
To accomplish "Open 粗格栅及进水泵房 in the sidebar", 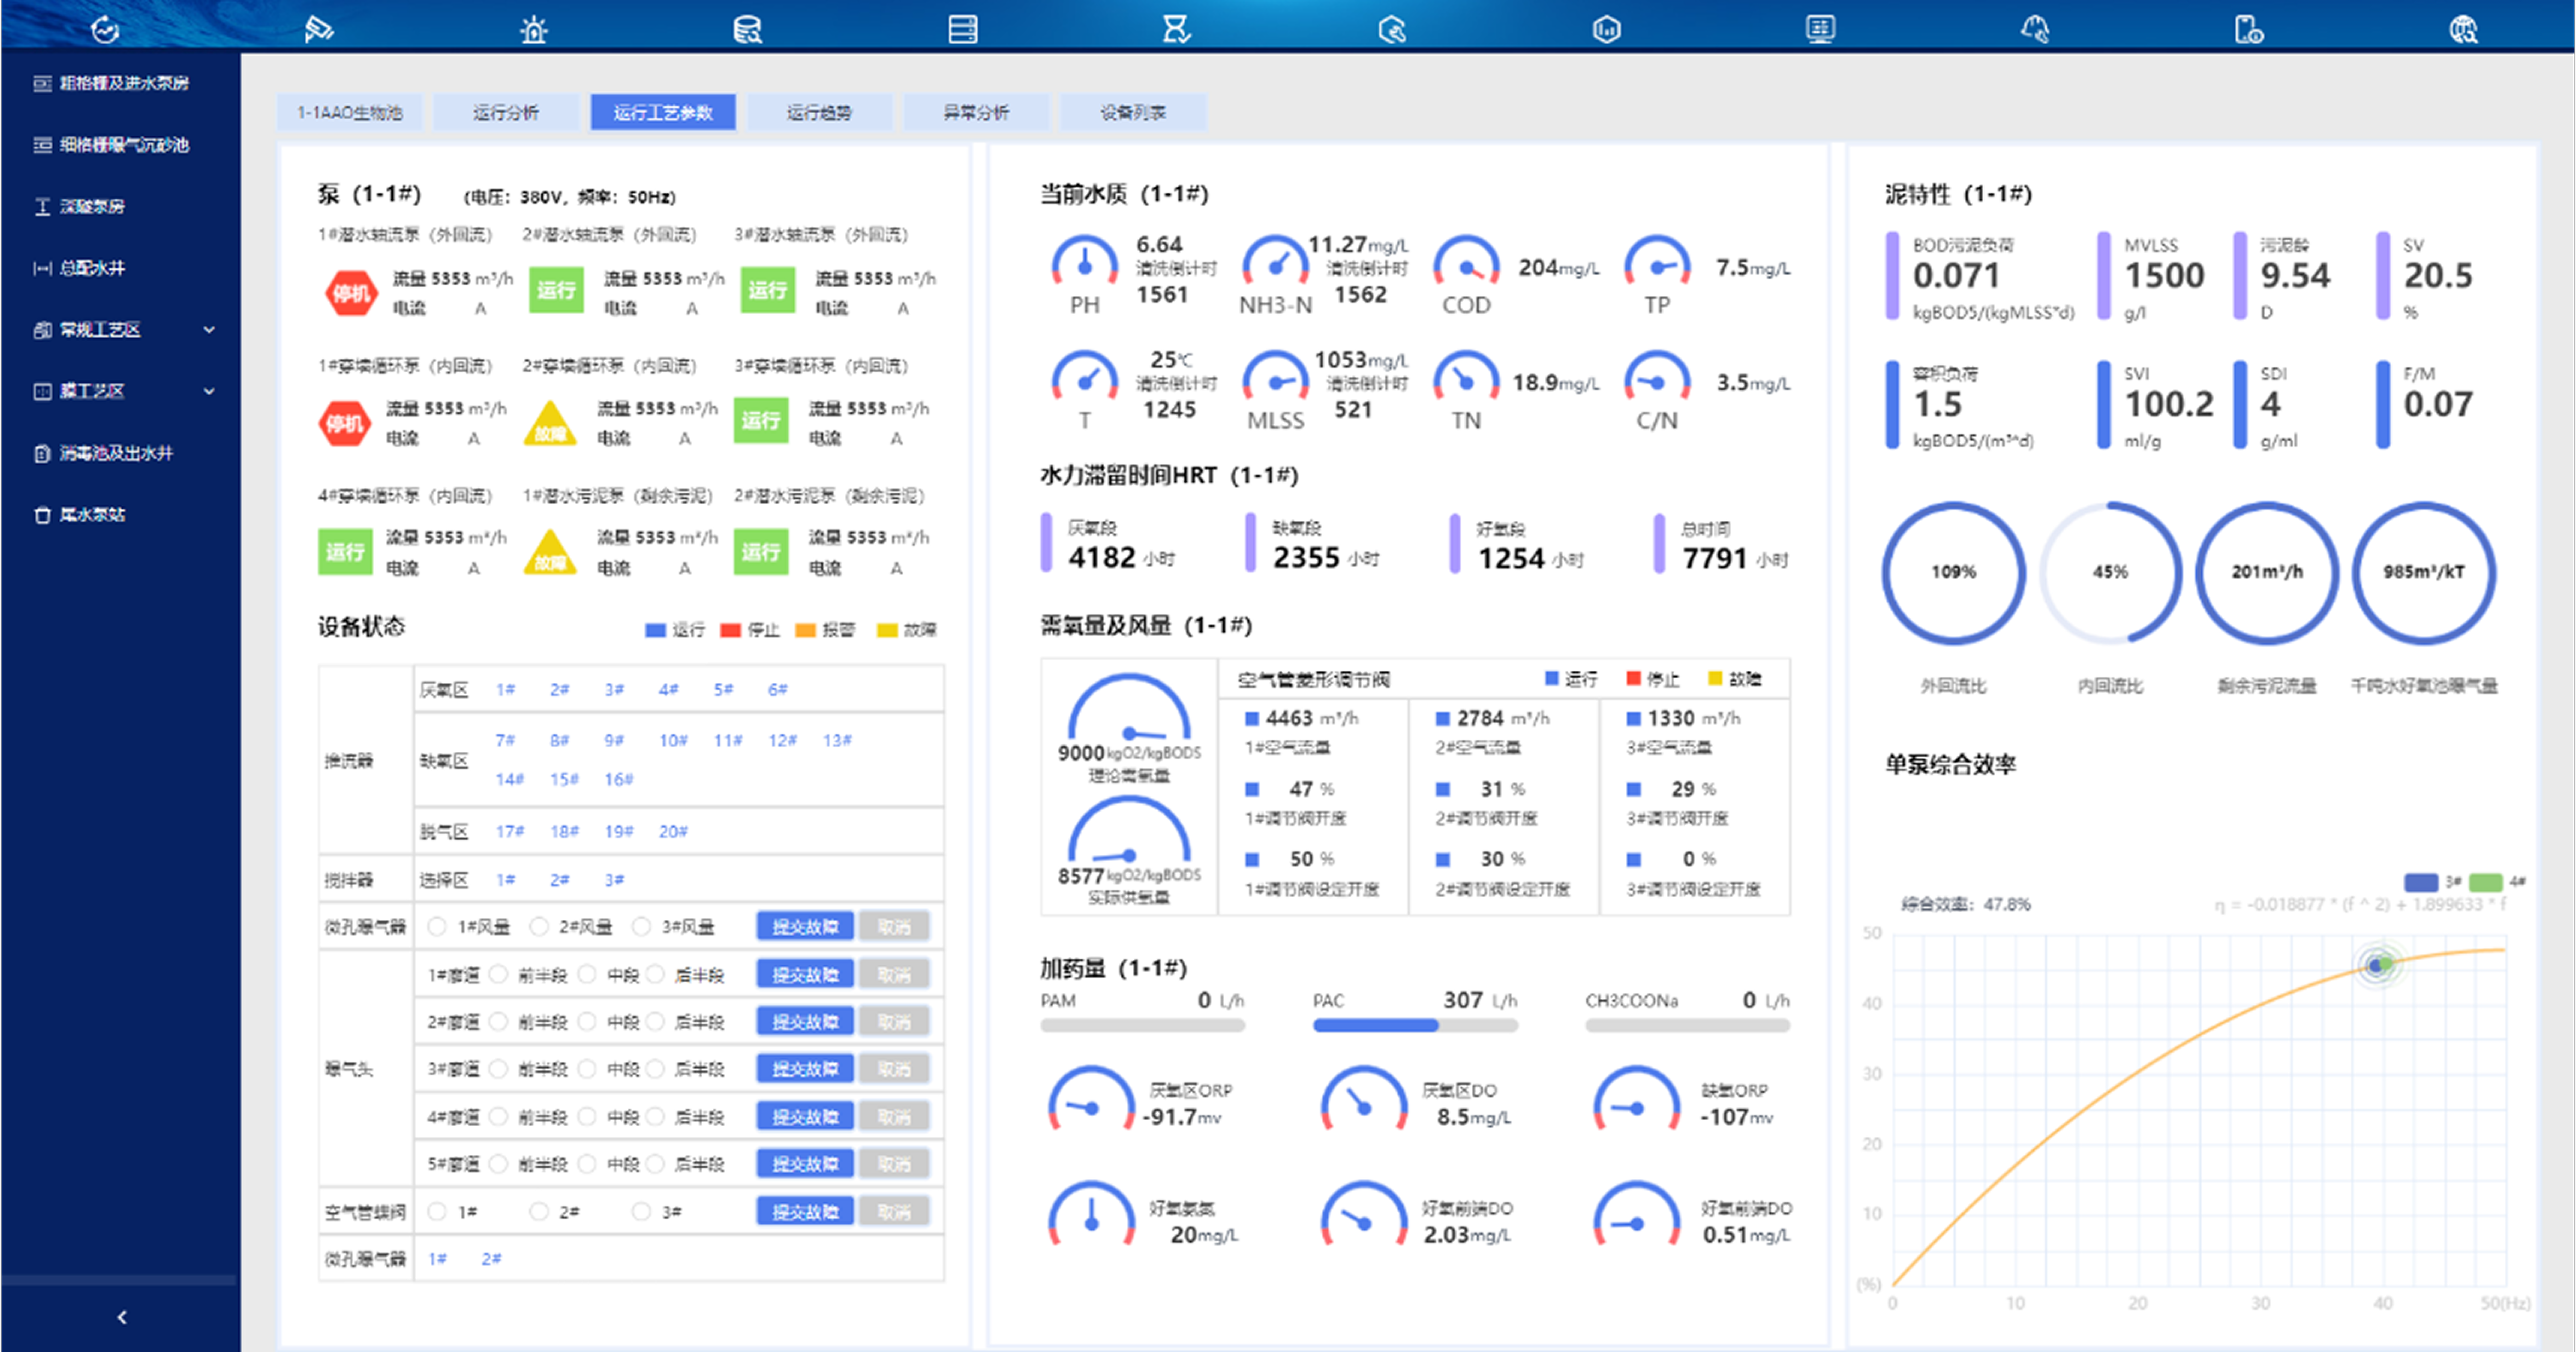I will coord(124,83).
